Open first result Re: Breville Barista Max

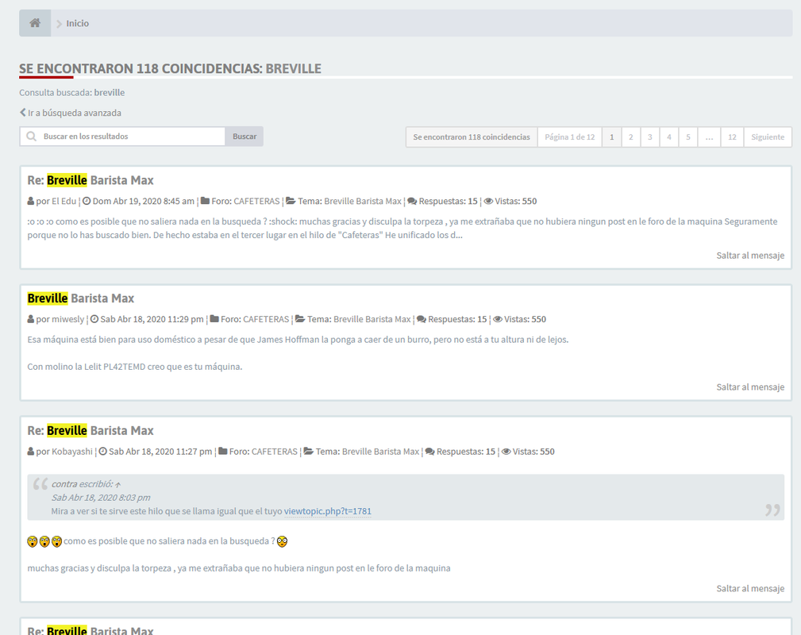(x=90, y=180)
